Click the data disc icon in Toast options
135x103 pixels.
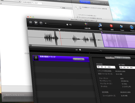click(77, 8)
